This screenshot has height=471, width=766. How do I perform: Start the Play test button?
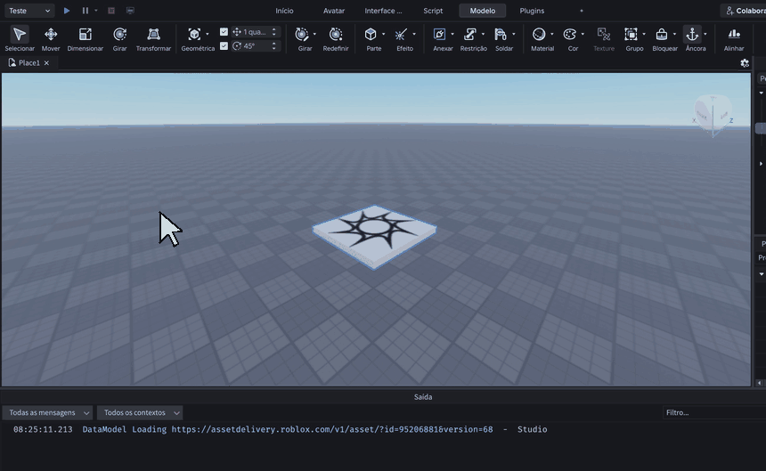67,11
